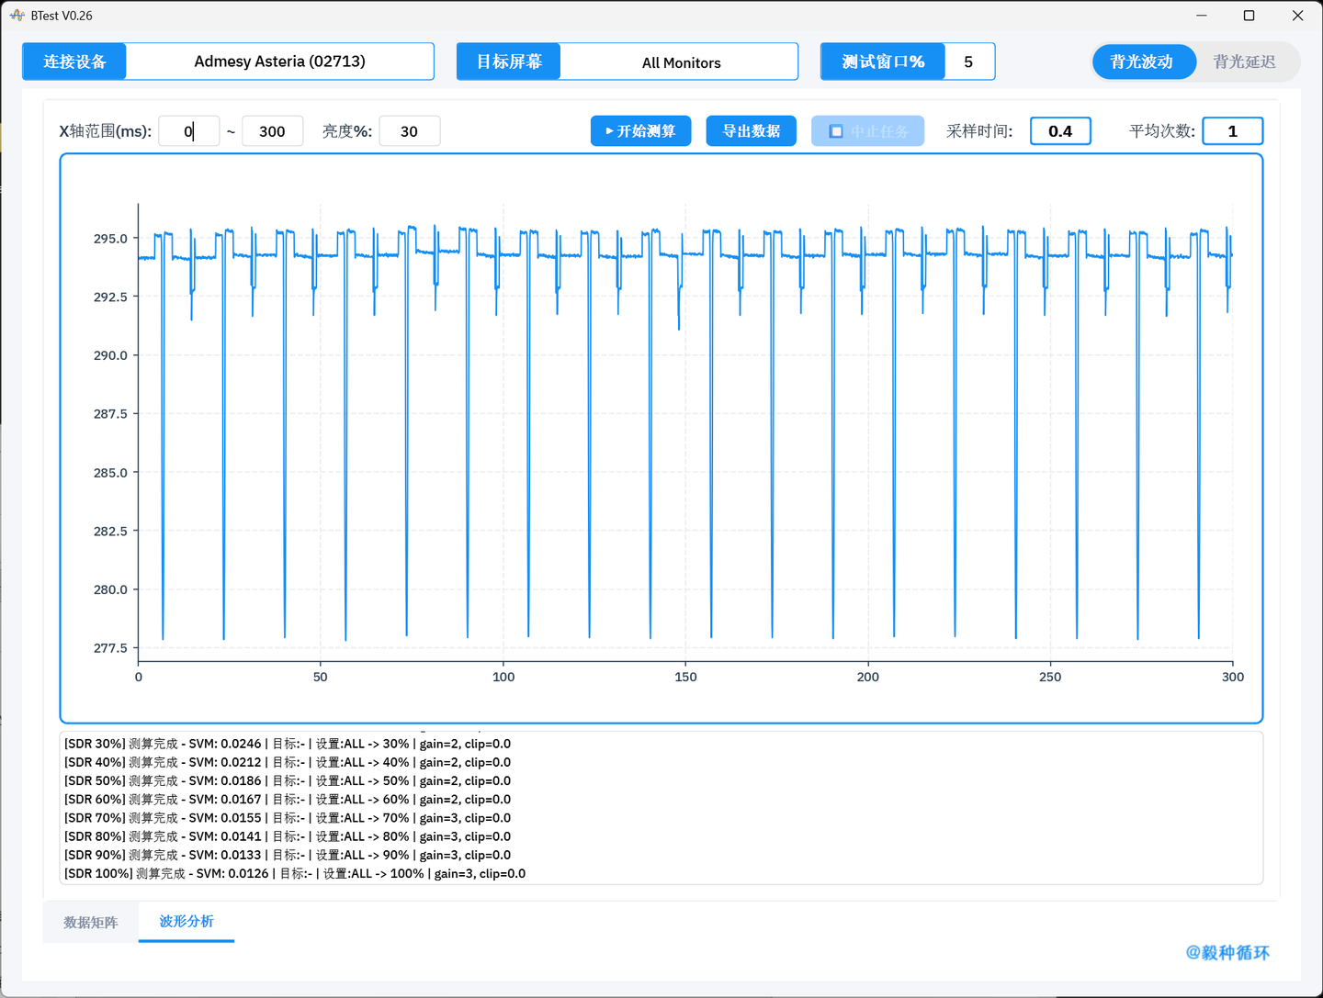Click the X-axis range start field

point(189,131)
